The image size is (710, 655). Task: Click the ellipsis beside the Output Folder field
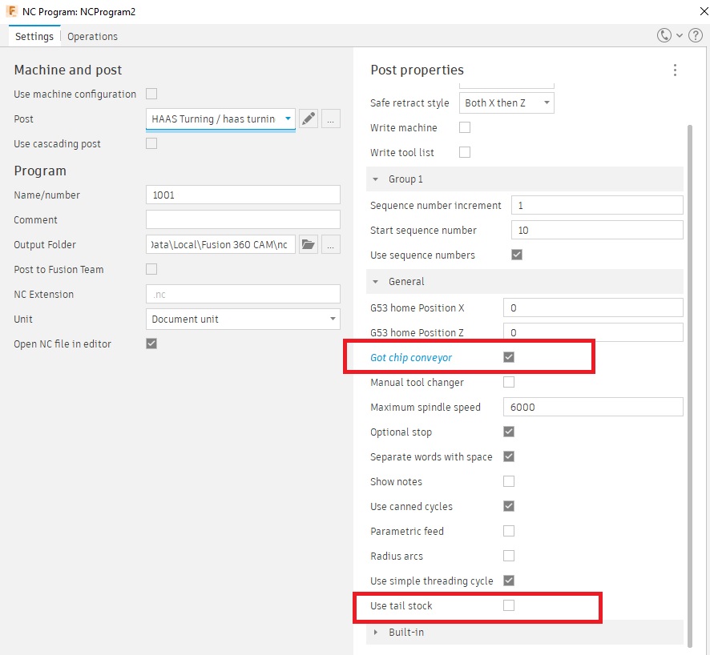[x=330, y=244]
